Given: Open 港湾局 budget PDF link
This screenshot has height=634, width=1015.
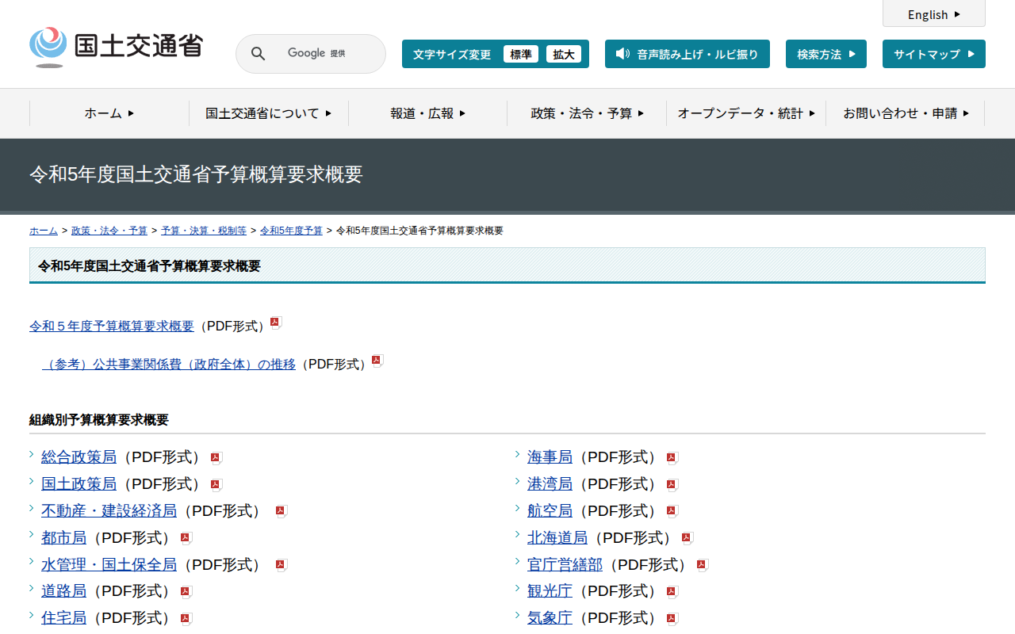Looking at the screenshot, I should [550, 484].
